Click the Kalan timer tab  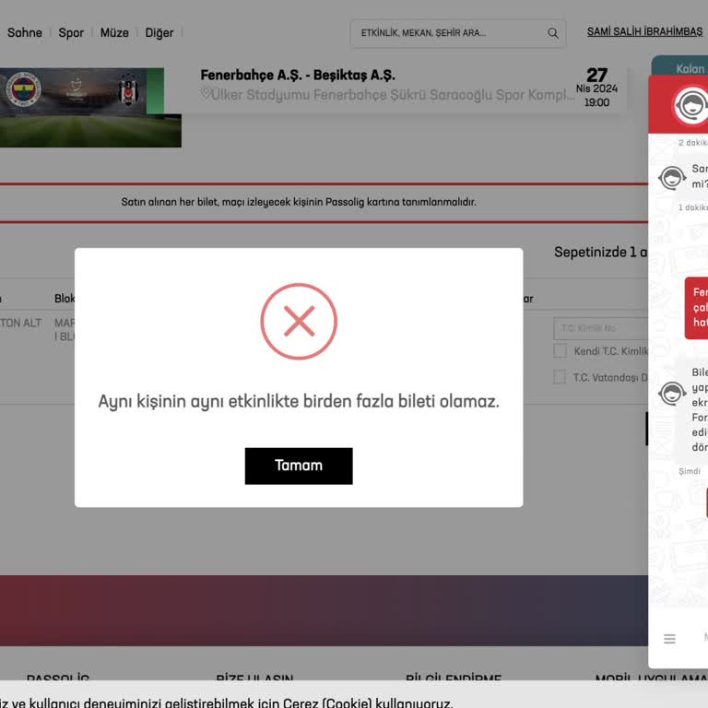[679, 66]
